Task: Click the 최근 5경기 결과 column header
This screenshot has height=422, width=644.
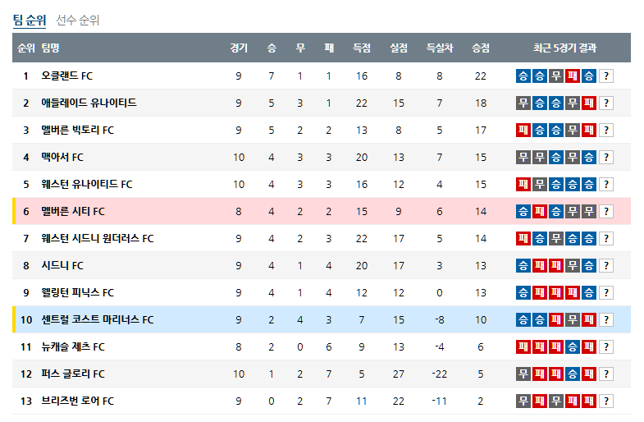Action: 564,48
